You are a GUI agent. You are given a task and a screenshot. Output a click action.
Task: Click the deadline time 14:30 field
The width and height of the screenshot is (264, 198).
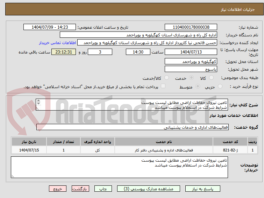click(x=138, y=52)
